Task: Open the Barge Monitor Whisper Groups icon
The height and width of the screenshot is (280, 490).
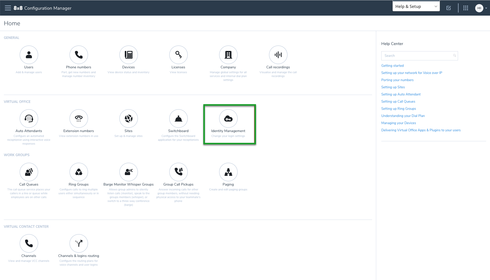Action: pyautogui.click(x=129, y=172)
